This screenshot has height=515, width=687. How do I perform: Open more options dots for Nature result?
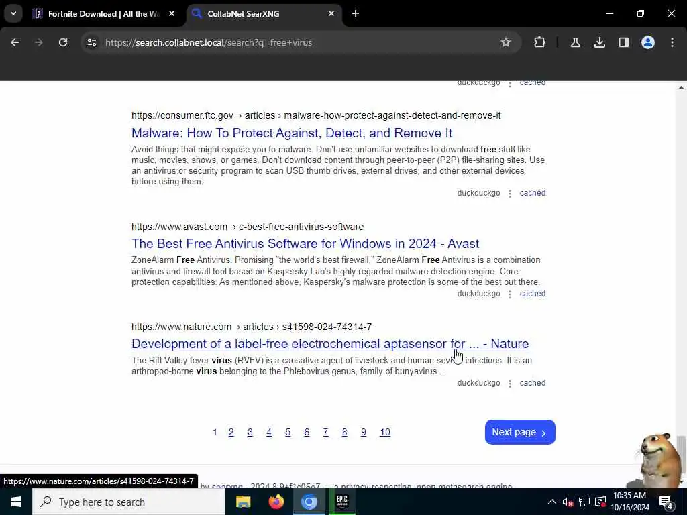(x=510, y=383)
